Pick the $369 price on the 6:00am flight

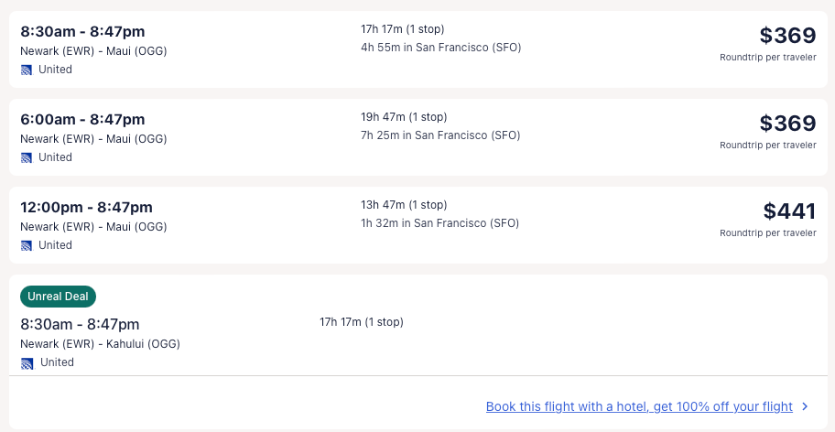(787, 124)
